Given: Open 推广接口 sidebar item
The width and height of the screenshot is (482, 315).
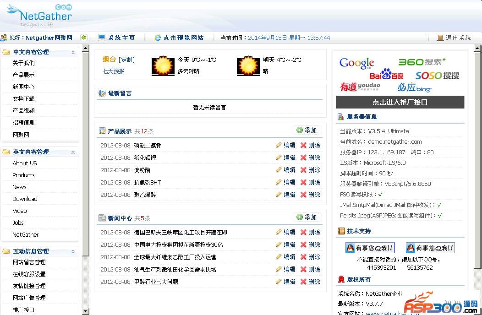Looking at the screenshot, I should pyautogui.click(x=24, y=310).
